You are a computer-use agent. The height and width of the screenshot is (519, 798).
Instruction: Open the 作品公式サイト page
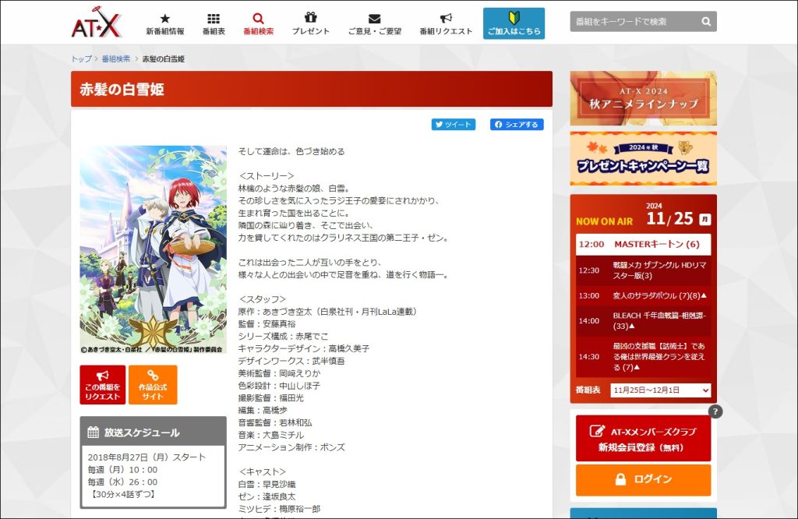click(153, 384)
